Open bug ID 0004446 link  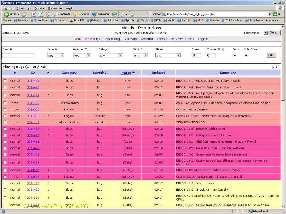pyautogui.click(x=33, y=87)
